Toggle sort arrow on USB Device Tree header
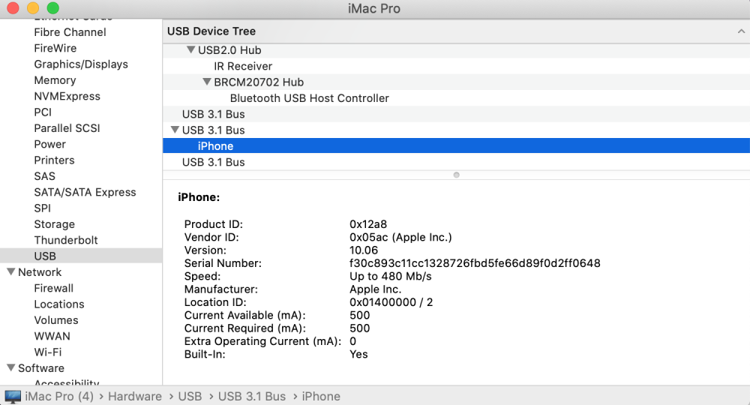This screenshot has width=750, height=405. click(741, 31)
